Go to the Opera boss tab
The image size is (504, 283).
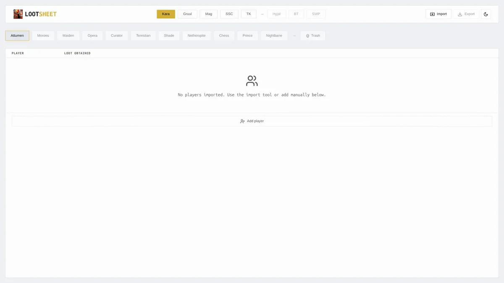[92, 36]
